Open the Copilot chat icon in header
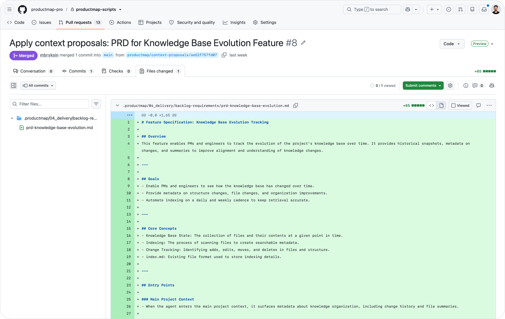 (x=408, y=9)
